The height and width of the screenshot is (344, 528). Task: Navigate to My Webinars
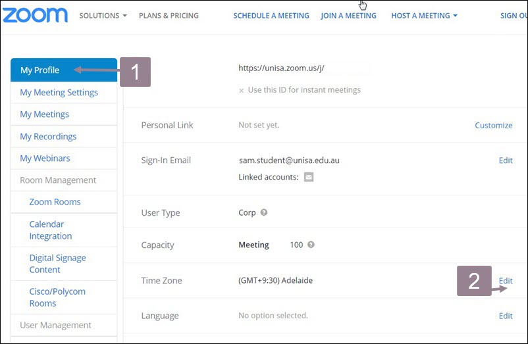(45, 159)
